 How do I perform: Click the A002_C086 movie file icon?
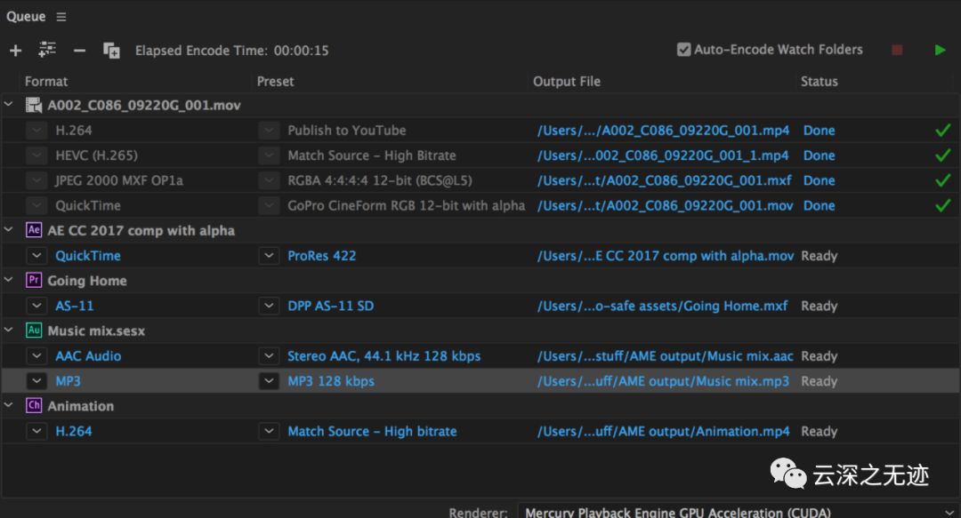34,106
